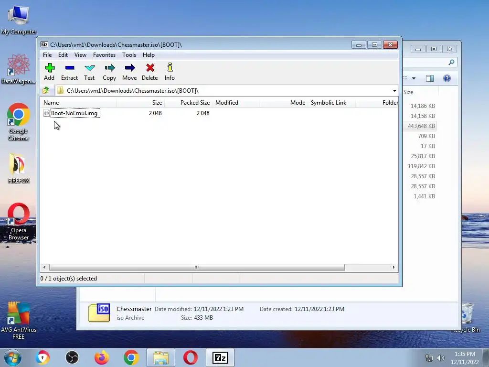Open Firefox from the taskbar
The image size is (489, 367).
click(102, 357)
